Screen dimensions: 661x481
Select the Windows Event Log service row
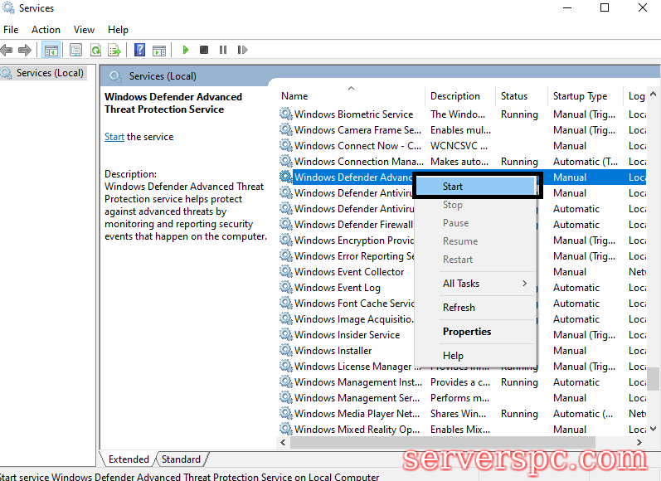point(337,288)
